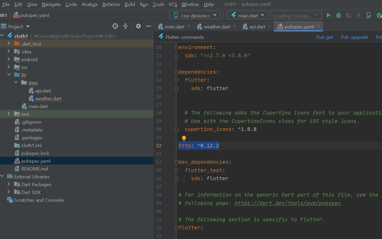382x239 pixels.
Task: Select main.dart in the project tree
Action: (38, 106)
